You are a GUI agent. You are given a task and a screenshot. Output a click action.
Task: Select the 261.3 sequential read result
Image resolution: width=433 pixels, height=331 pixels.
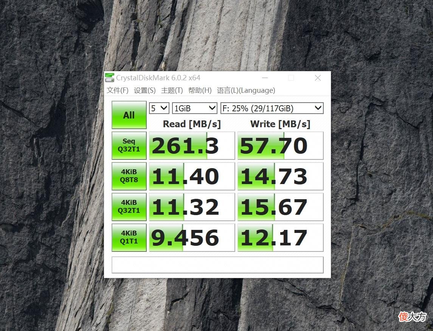[x=192, y=146]
